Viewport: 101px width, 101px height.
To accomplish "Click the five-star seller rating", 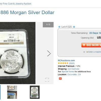I will (63, 63).
